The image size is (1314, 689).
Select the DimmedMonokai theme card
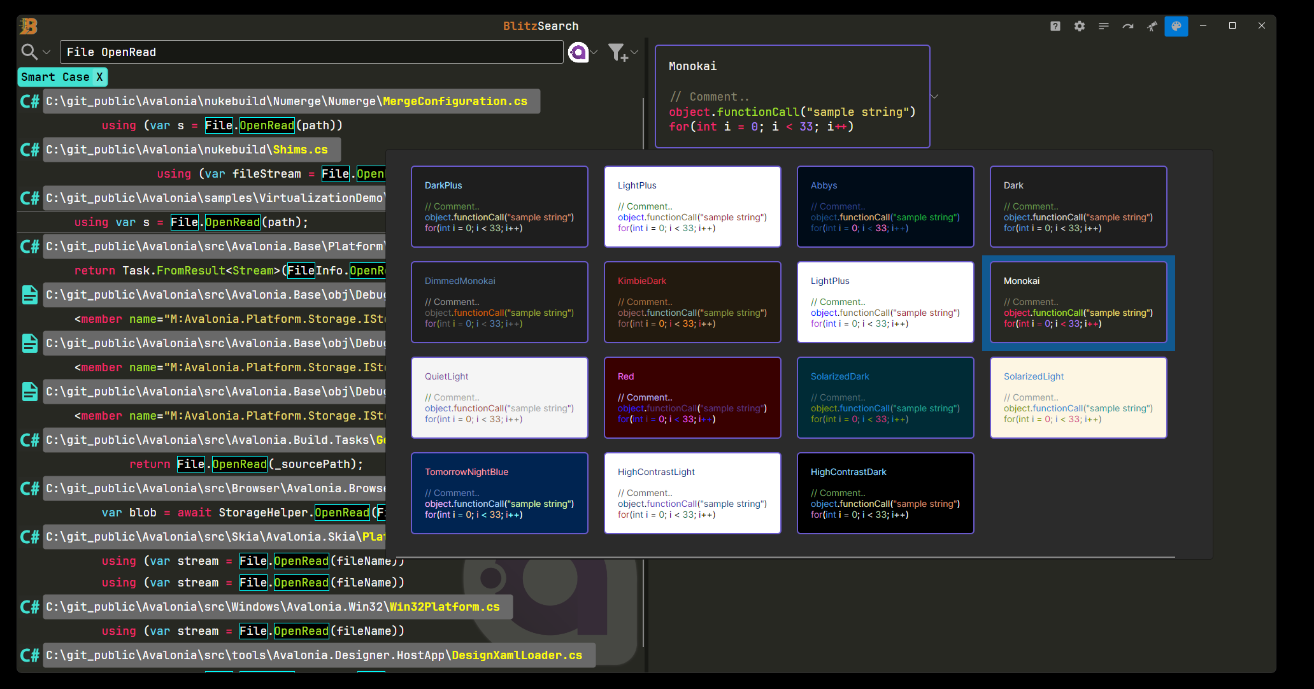(x=499, y=302)
